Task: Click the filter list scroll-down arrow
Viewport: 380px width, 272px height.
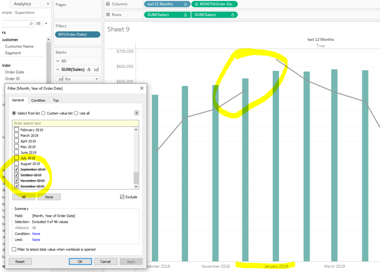Action: 136,187
